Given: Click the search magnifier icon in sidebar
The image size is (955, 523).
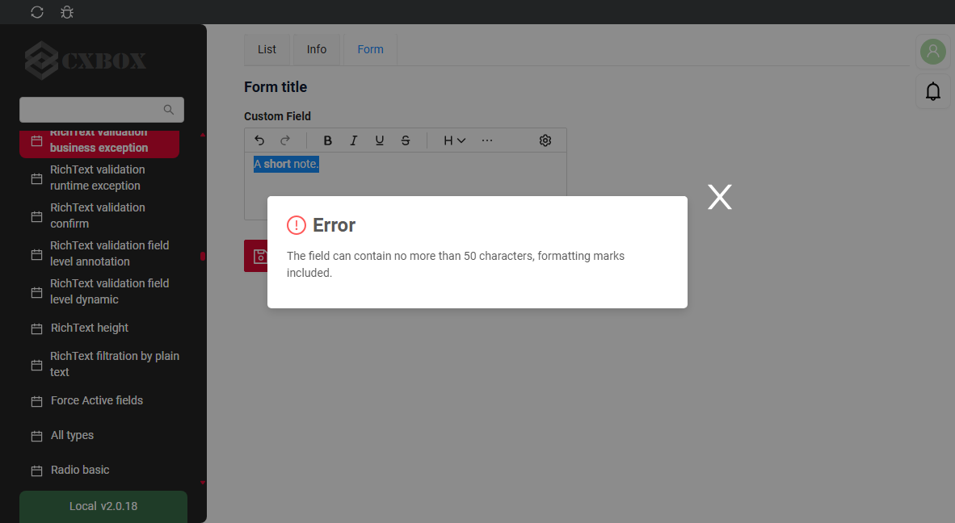Looking at the screenshot, I should pyautogui.click(x=169, y=110).
